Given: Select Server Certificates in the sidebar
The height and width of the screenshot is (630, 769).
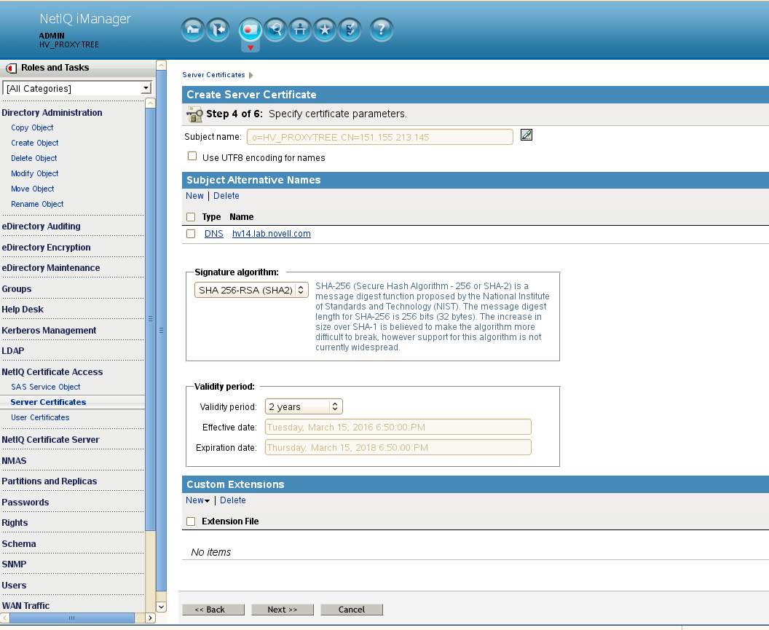Looking at the screenshot, I should (48, 402).
